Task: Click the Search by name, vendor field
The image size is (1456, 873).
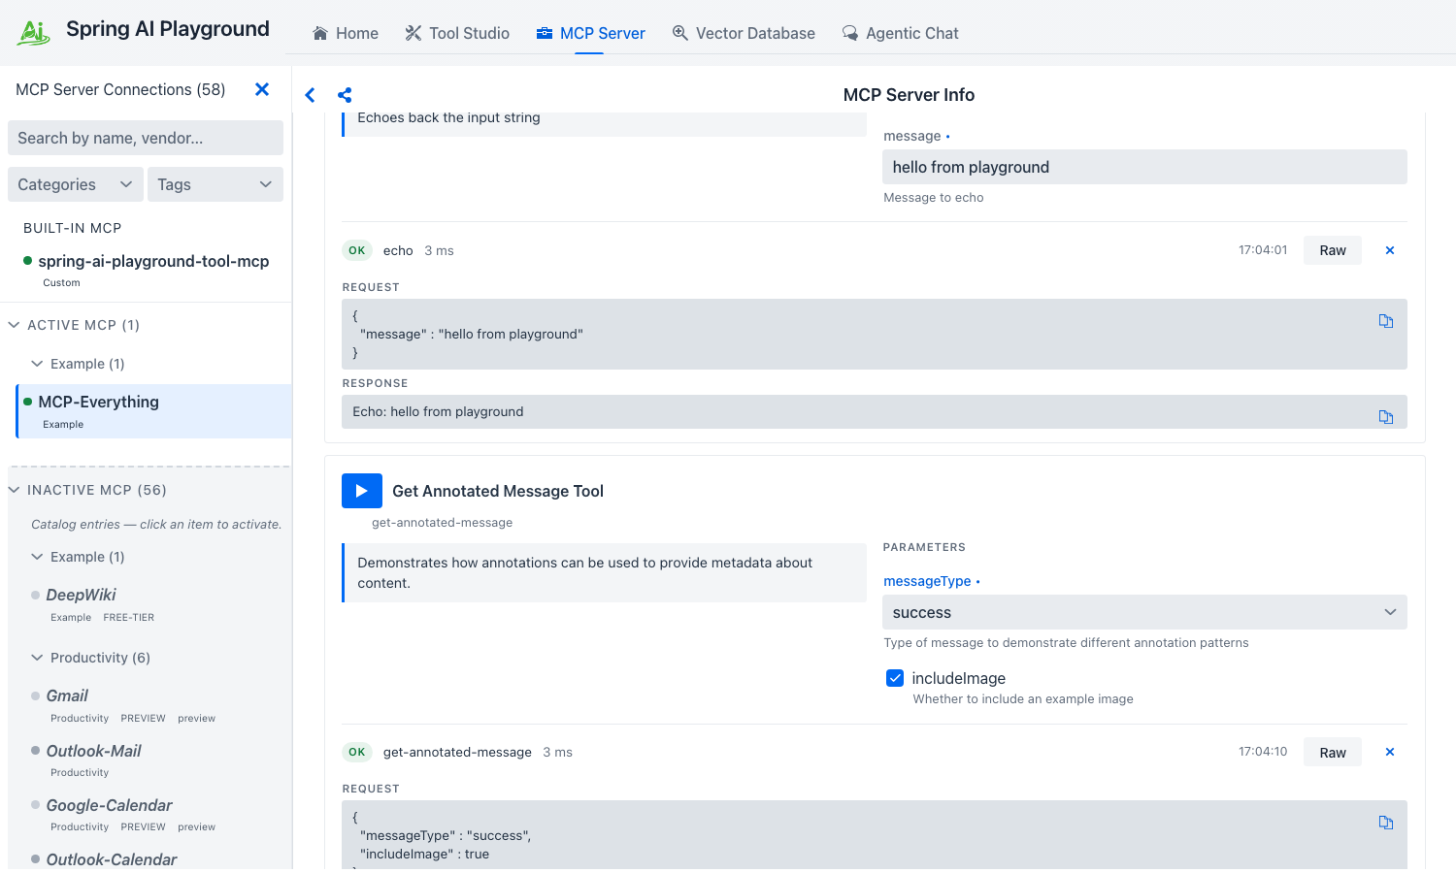Action: click(146, 138)
